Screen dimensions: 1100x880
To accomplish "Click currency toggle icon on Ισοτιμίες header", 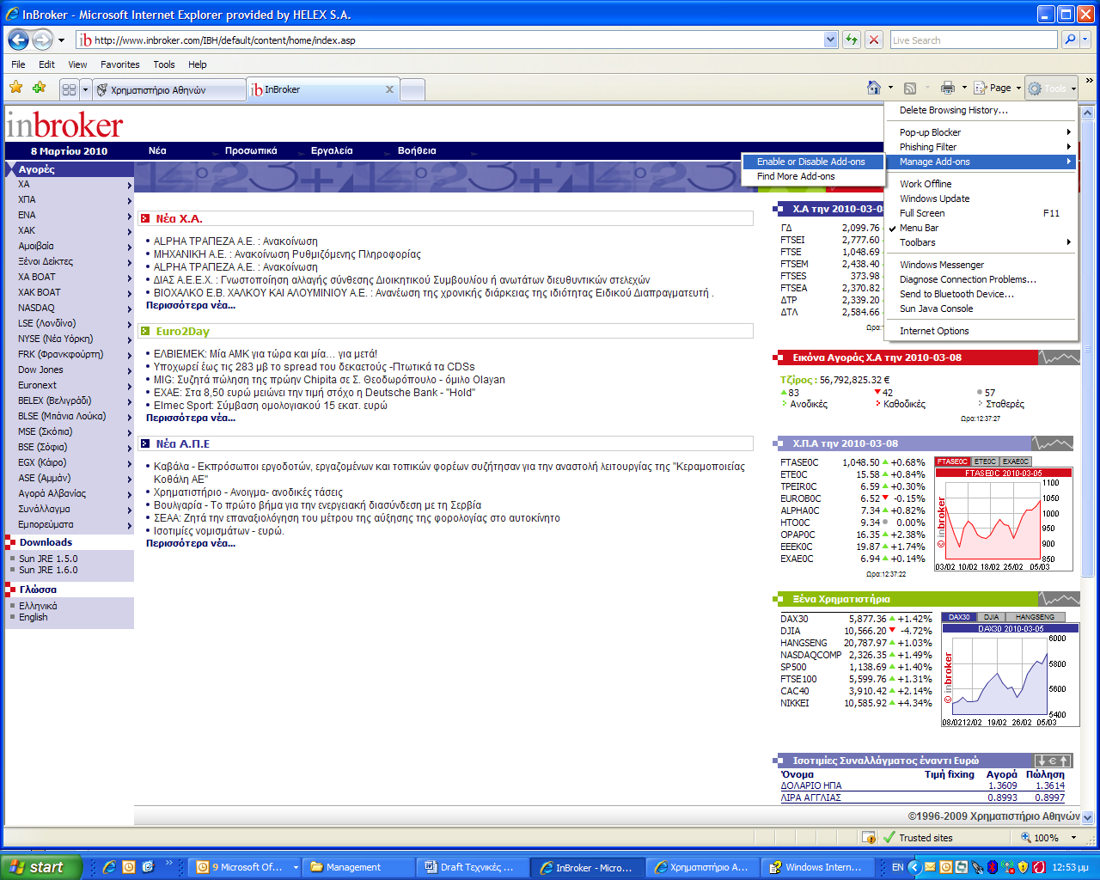I will point(1052,761).
